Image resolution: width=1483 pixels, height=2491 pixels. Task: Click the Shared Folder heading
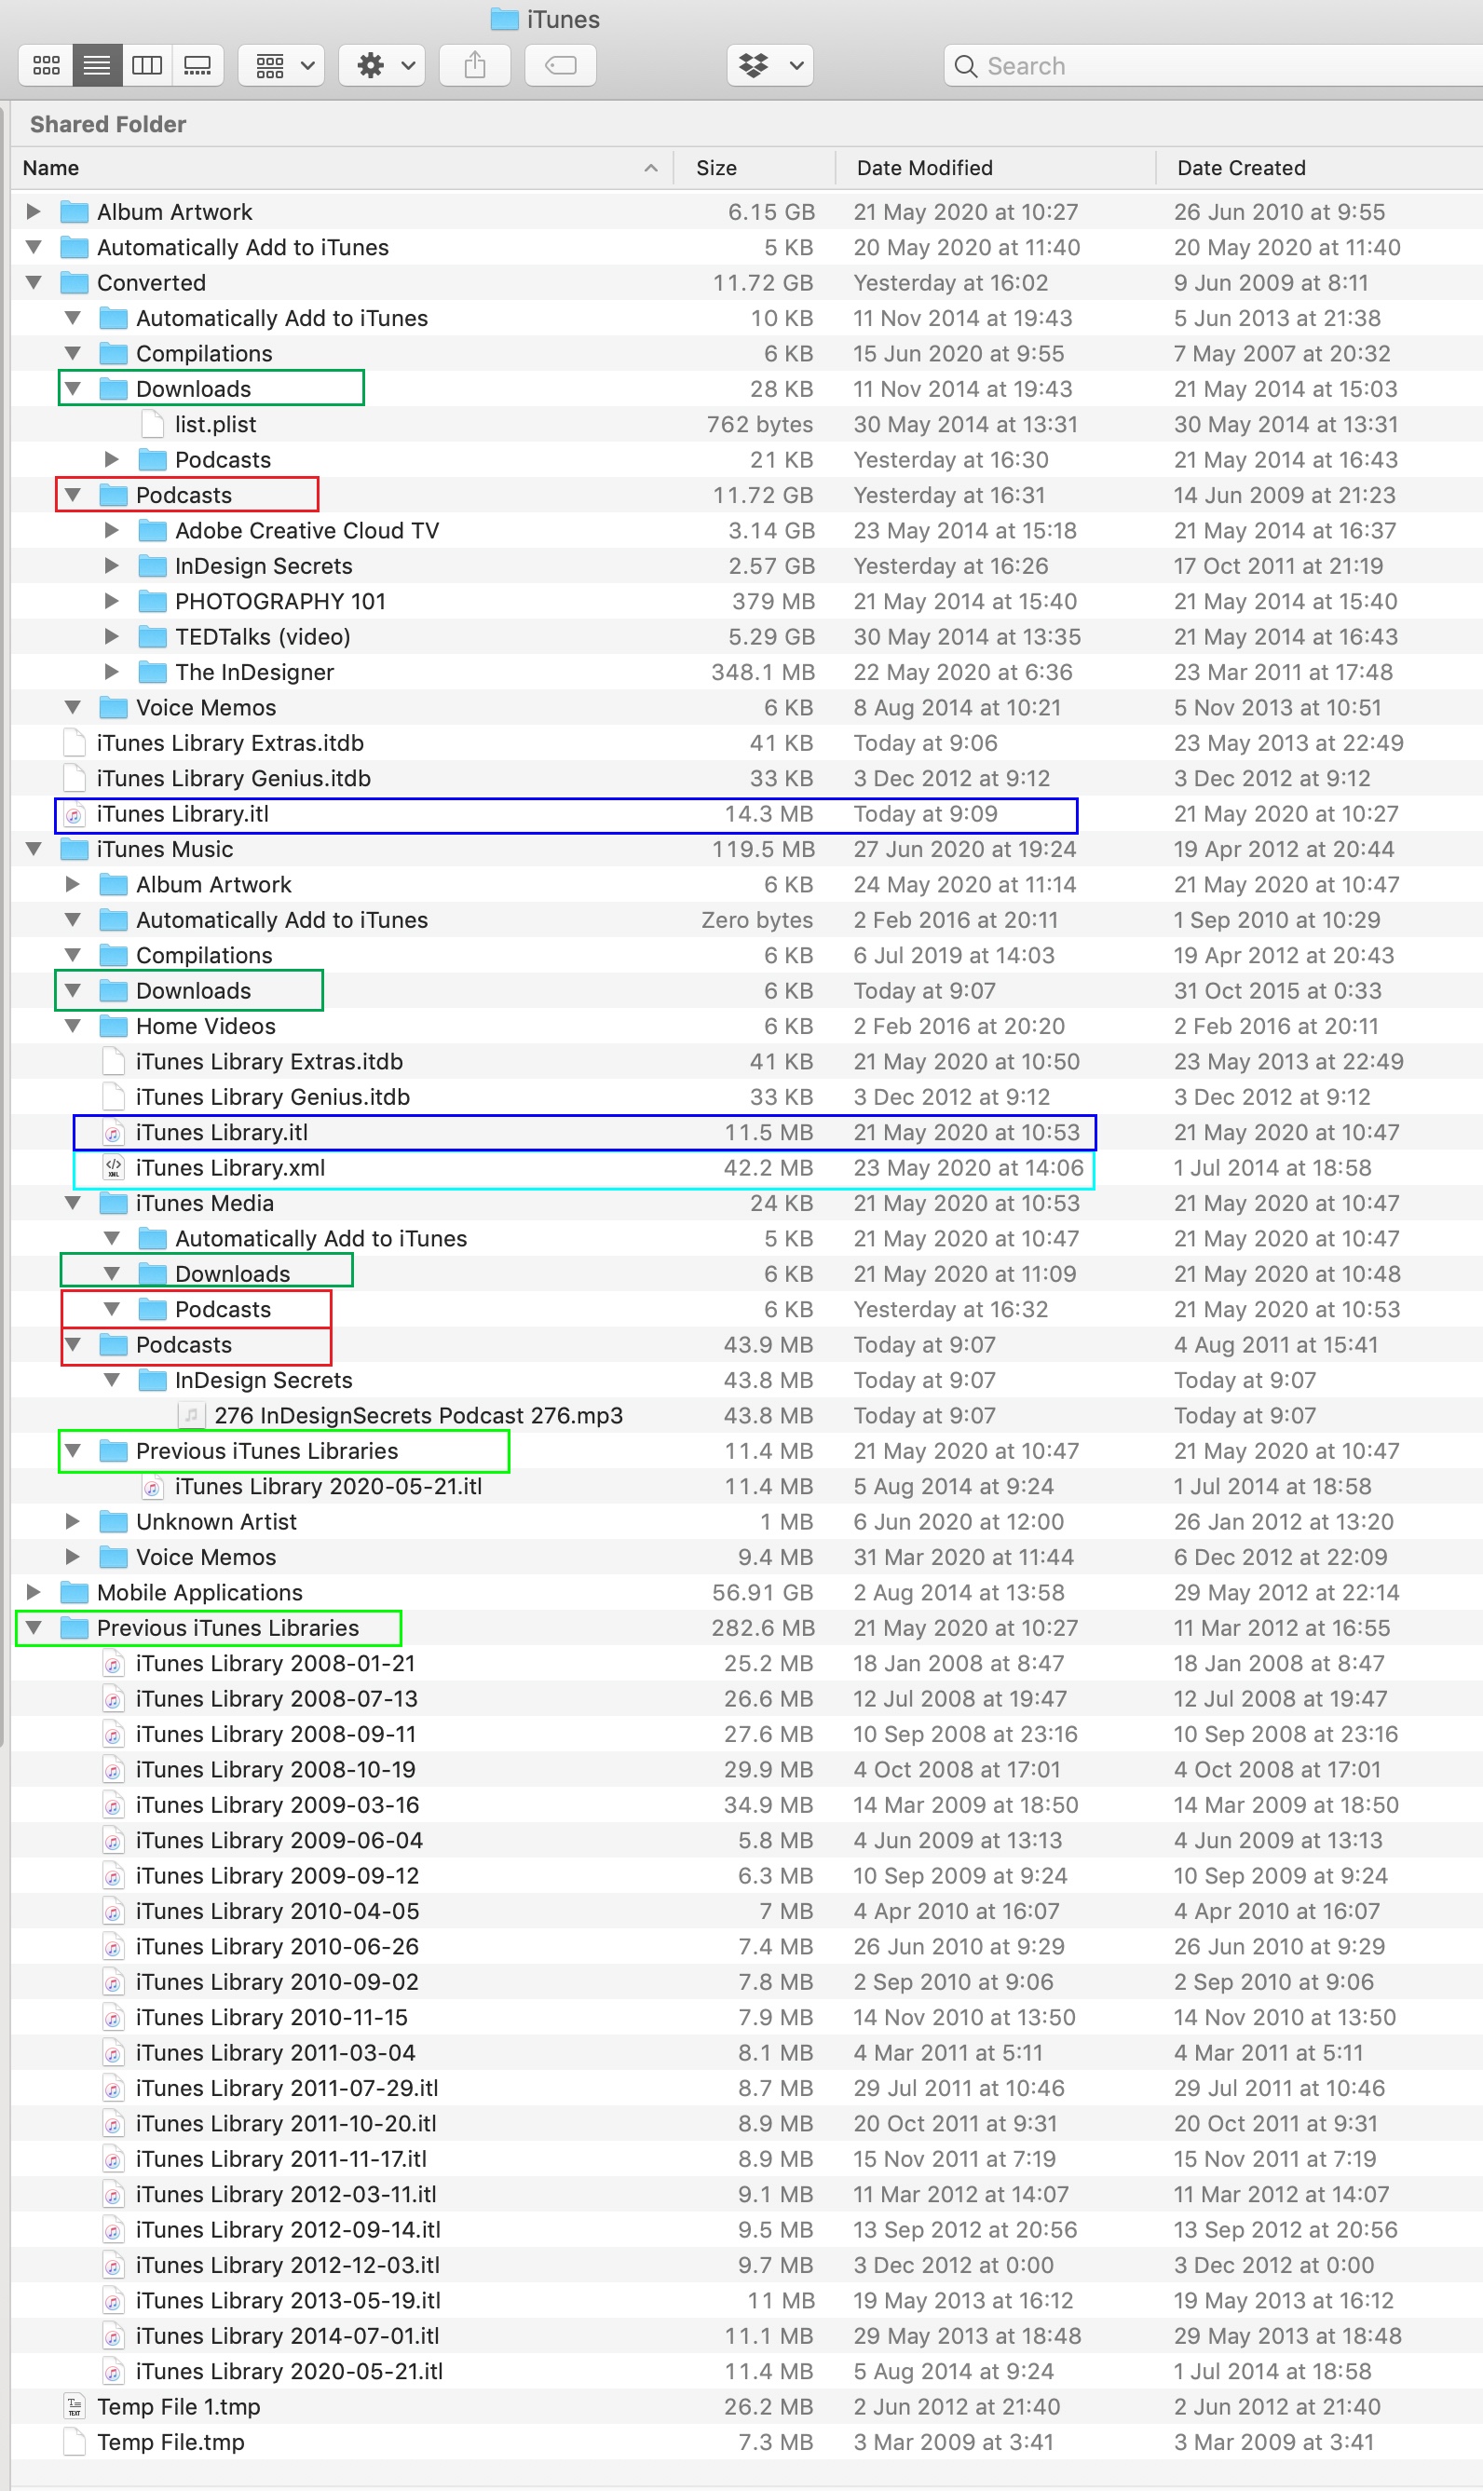point(108,124)
